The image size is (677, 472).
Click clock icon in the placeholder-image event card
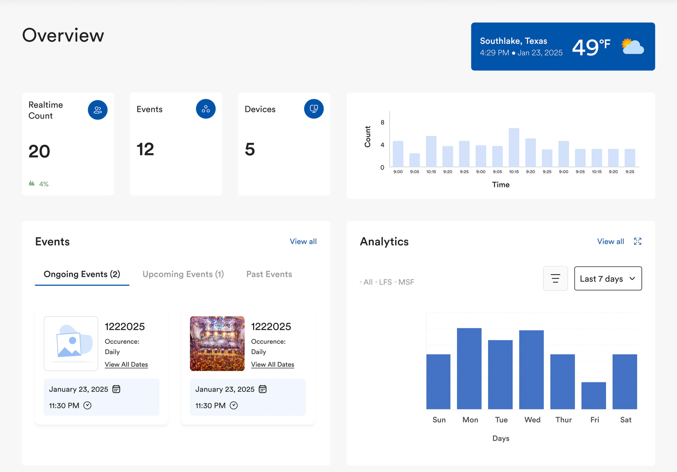pos(87,405)
